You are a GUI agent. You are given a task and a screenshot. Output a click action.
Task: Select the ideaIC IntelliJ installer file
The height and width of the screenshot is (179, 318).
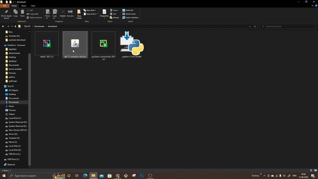pyautogui.click(x=47, y=45)
